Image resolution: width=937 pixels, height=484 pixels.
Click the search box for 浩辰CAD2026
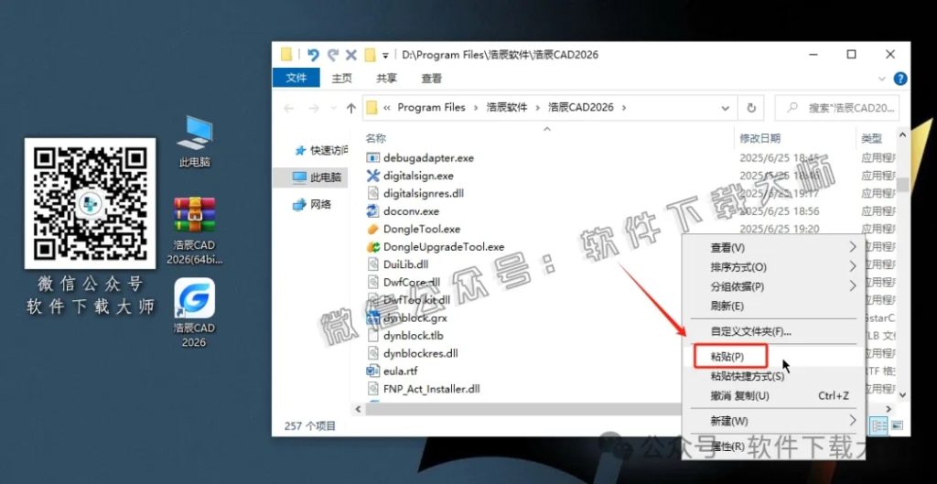837,108
